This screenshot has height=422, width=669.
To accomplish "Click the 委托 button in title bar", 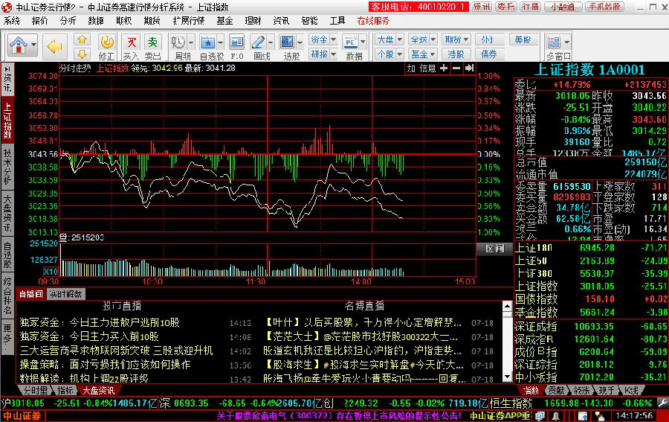I will point(506,7).
